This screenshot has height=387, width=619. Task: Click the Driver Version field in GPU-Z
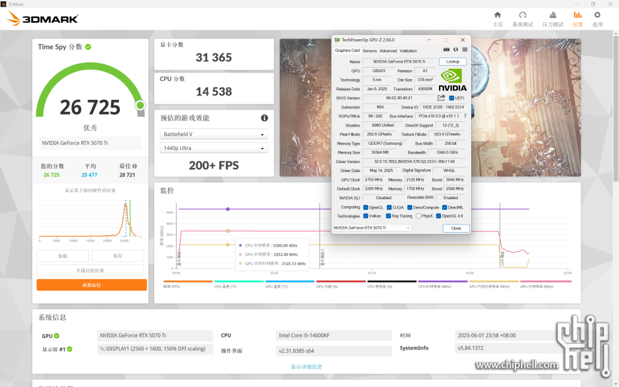tap(414, 161)
